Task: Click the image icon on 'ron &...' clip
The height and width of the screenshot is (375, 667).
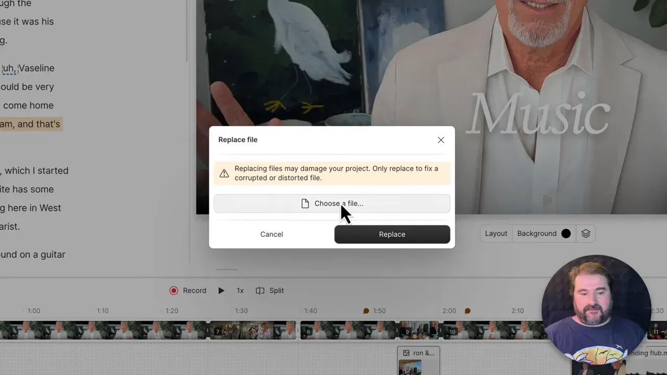Action: (x=406, y=353)
